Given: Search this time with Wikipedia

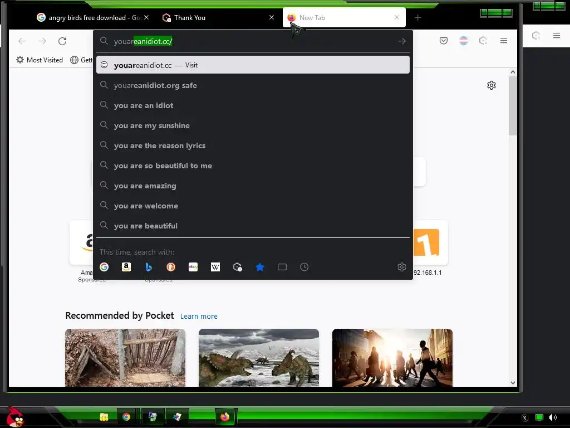Looking at the screenshot, I should (x=215, y=267).
